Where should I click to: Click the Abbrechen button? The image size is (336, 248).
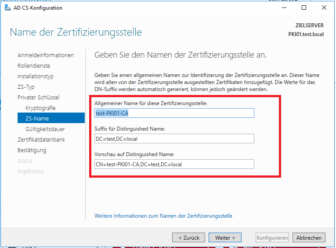click(x=309, y=237)
